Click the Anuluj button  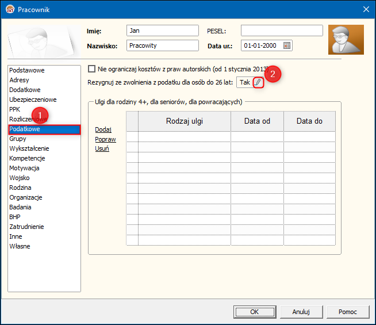point(301,312)
